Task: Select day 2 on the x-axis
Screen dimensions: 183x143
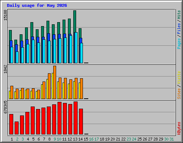Action: pos(17,139)
